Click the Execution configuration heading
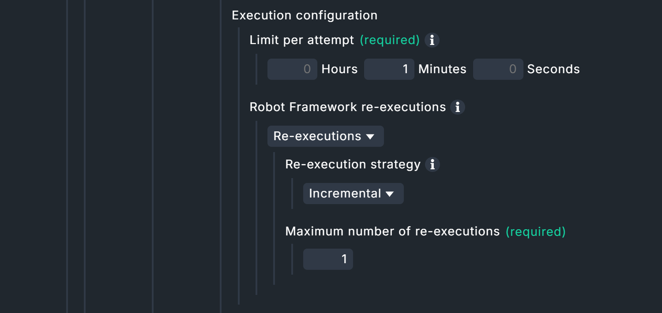Viewport: 662px width, 313px height. coord(305,15)
